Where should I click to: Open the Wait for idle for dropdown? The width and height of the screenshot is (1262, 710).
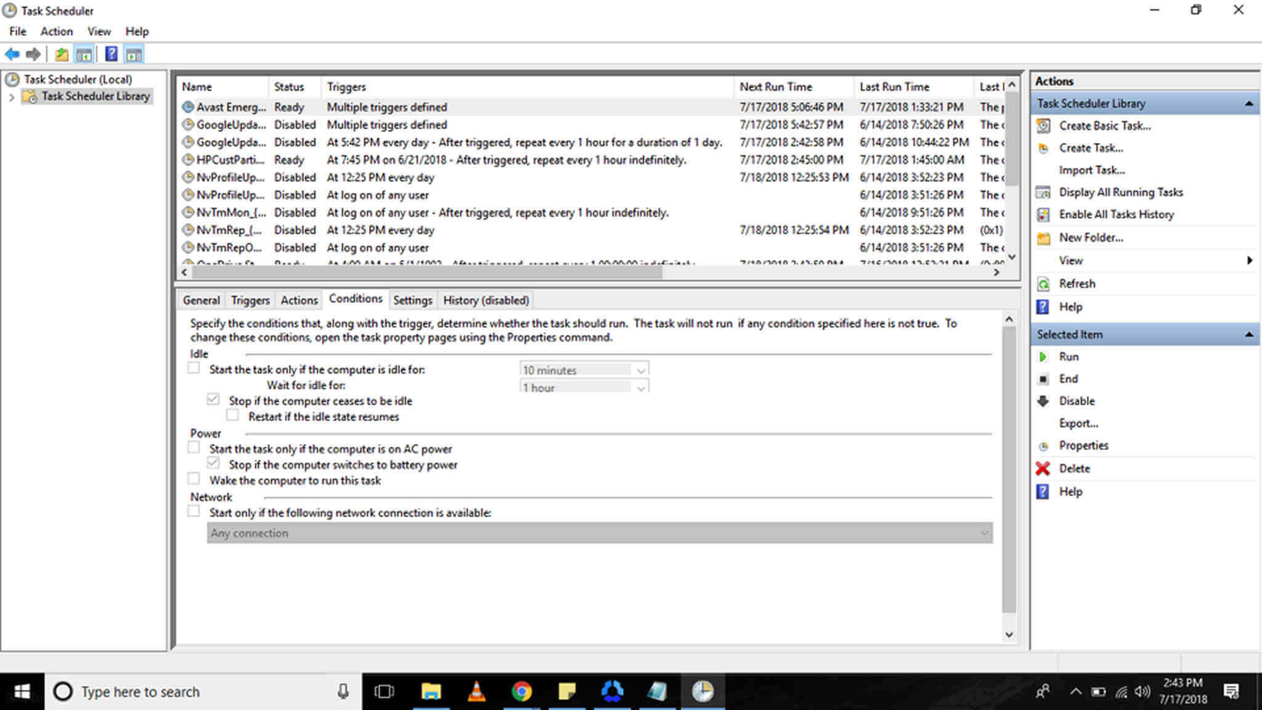coord(641,387)
